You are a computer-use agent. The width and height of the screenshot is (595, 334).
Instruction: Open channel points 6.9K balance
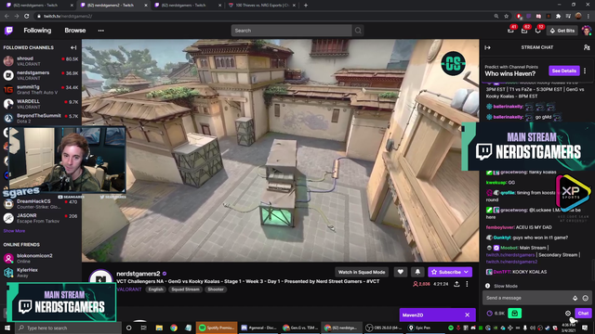pyautogui.click(x=496, y=314)
